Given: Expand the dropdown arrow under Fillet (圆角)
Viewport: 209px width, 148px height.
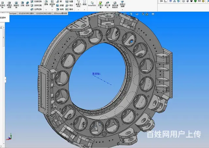Looking at the screenshot, I should [46, 10].
